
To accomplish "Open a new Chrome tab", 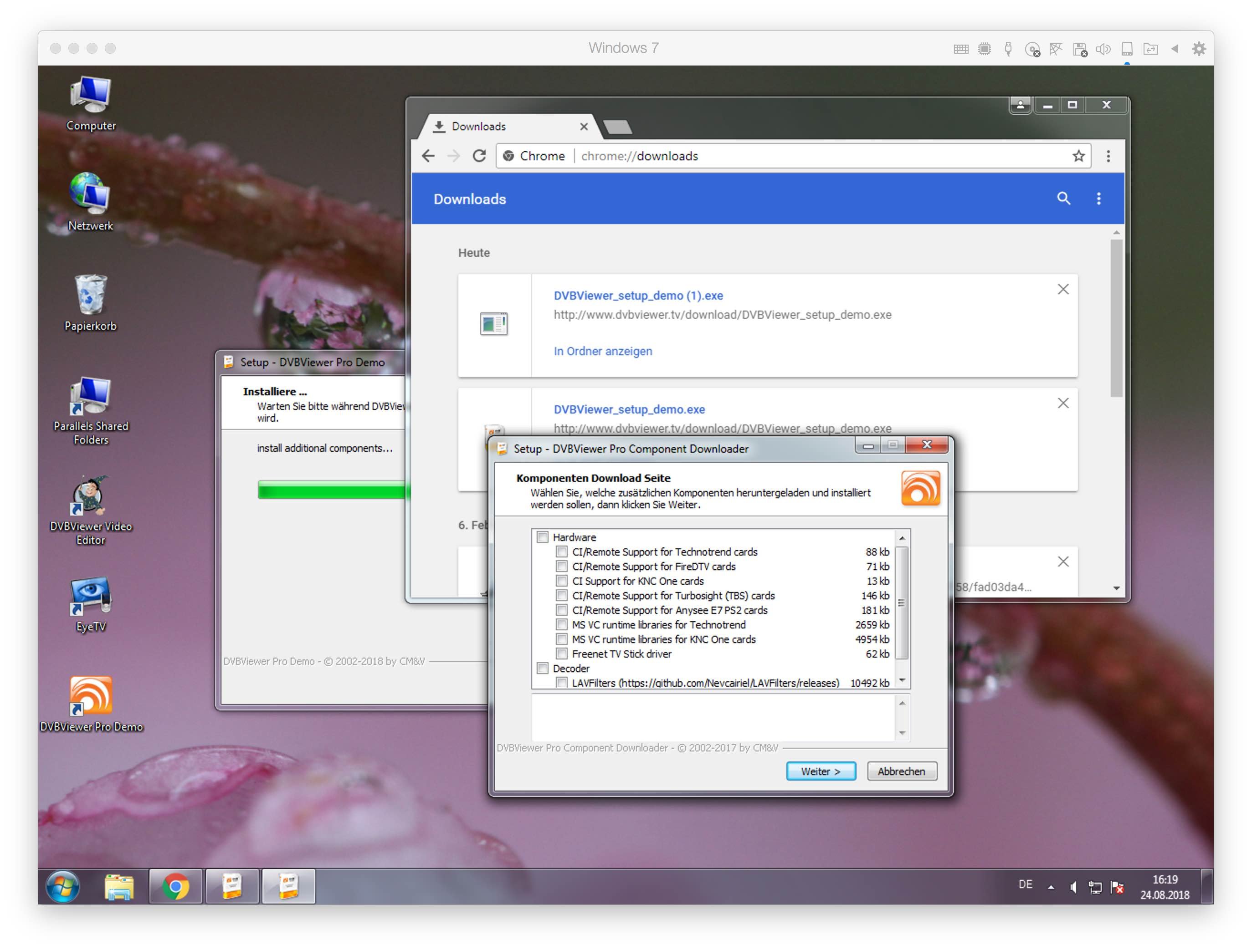I will pos(617,128).
